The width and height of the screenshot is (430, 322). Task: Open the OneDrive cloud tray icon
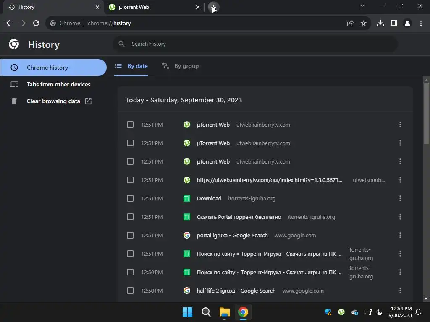(354, 312)
